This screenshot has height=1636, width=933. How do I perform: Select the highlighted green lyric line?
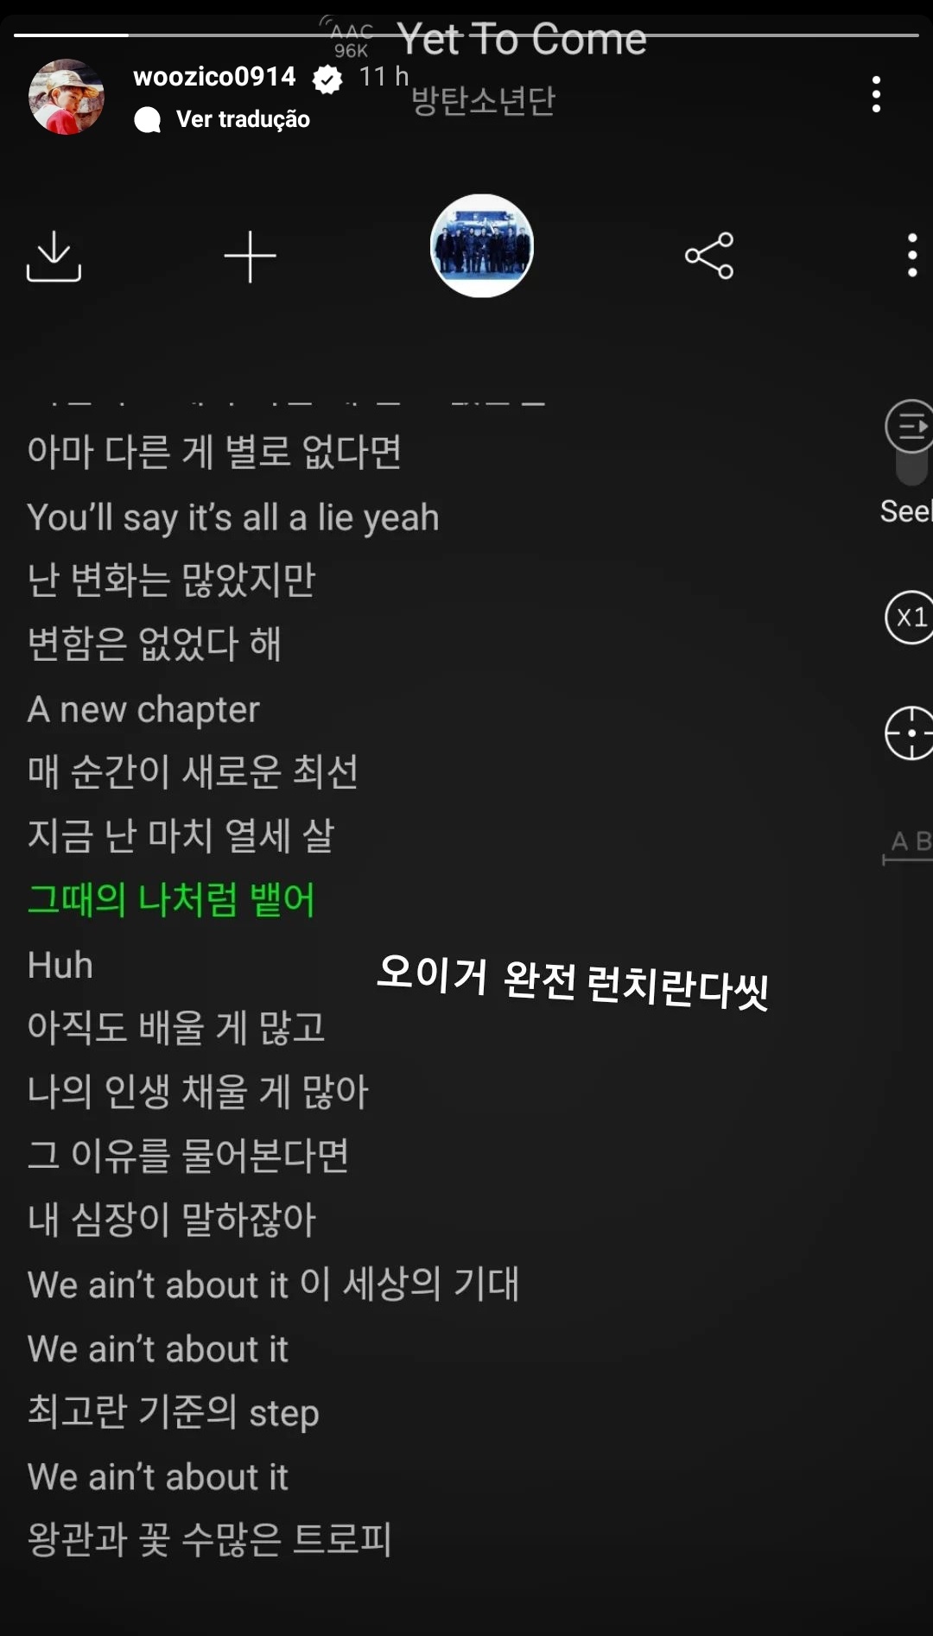pyautogui.click(x=171, y=900)
